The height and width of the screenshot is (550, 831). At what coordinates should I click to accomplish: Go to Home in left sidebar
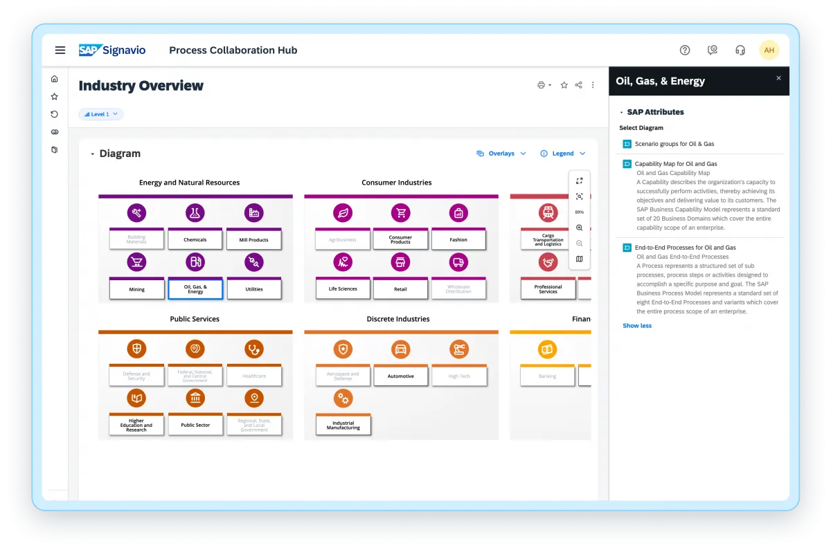[x=55, y=79]
